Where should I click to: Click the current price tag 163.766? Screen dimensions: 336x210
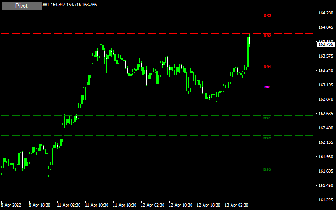click(326, 44)
